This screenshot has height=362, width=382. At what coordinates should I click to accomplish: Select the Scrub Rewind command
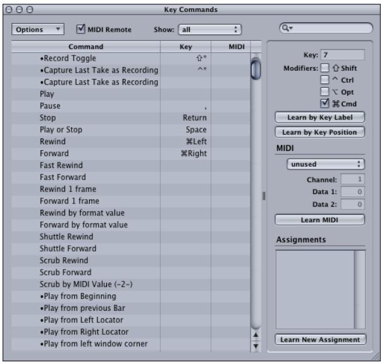pyautogui.click(x=130, y=260)
